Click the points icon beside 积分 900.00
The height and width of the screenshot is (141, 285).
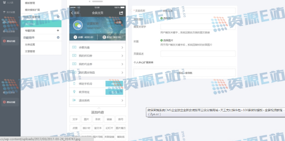(104, 37)
